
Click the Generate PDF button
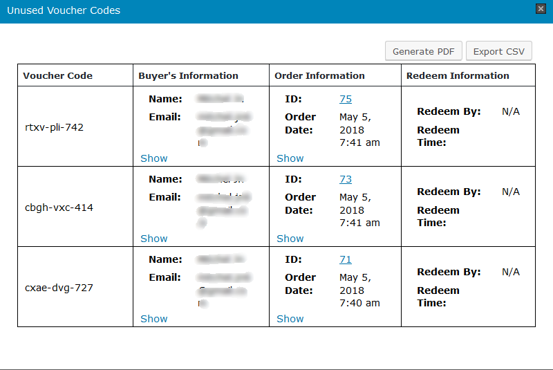tap(423, 52)
